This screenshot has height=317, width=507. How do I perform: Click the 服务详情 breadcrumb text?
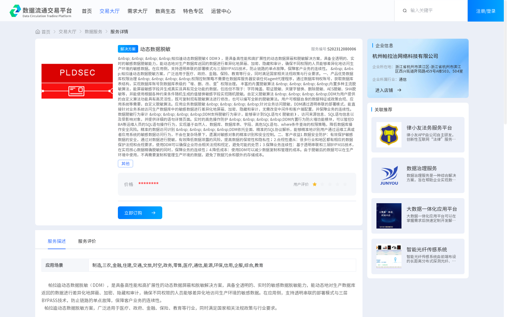click(119, 32)
